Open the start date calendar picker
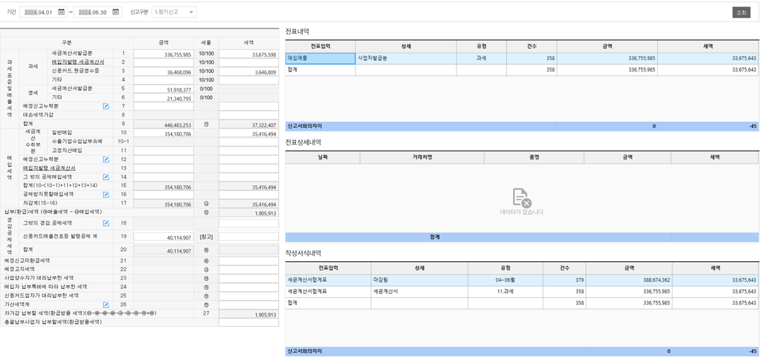 pyautogui.click(x=61, y=12)
